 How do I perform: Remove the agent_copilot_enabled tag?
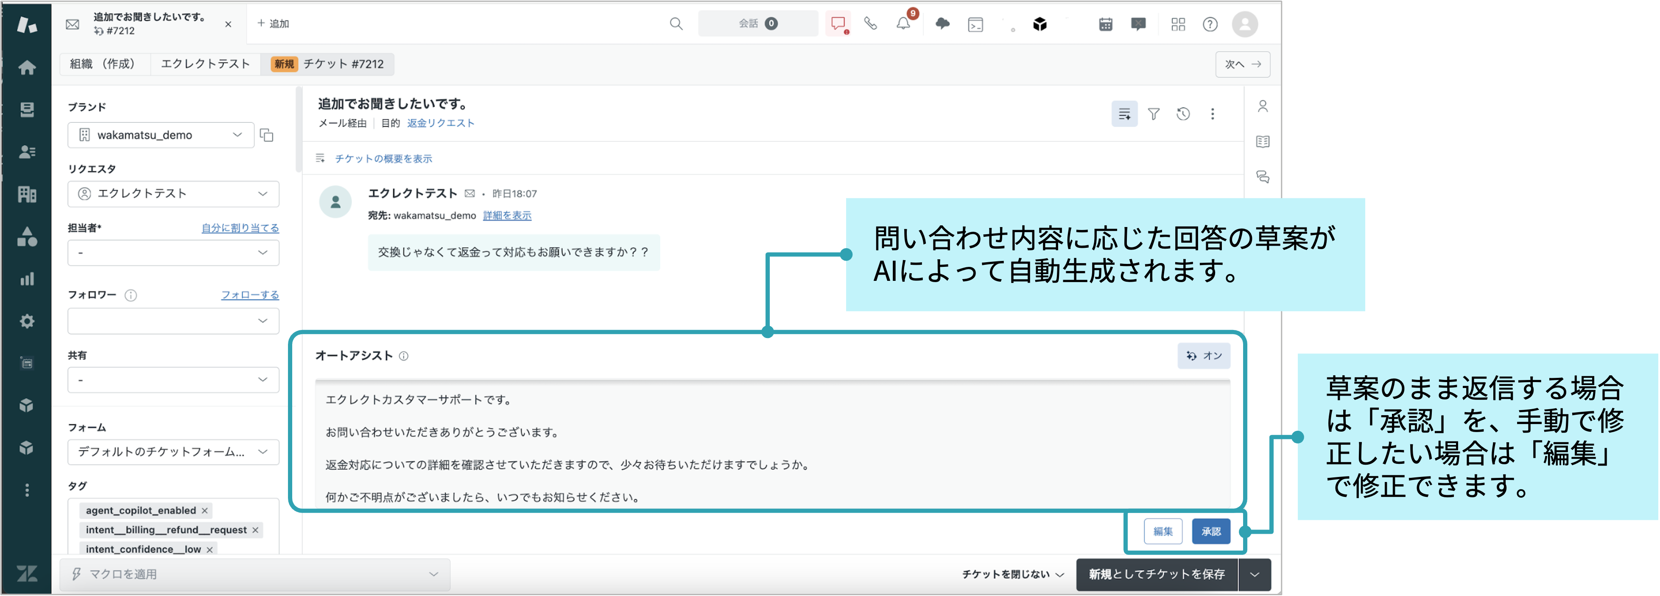point(205,510)
